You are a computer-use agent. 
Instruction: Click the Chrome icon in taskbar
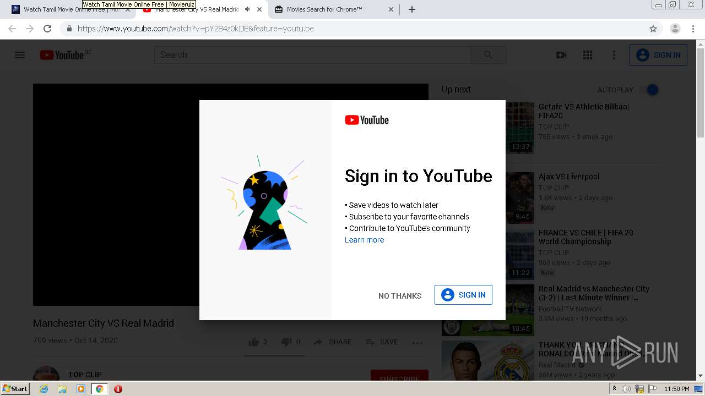[x=99, y=389]
